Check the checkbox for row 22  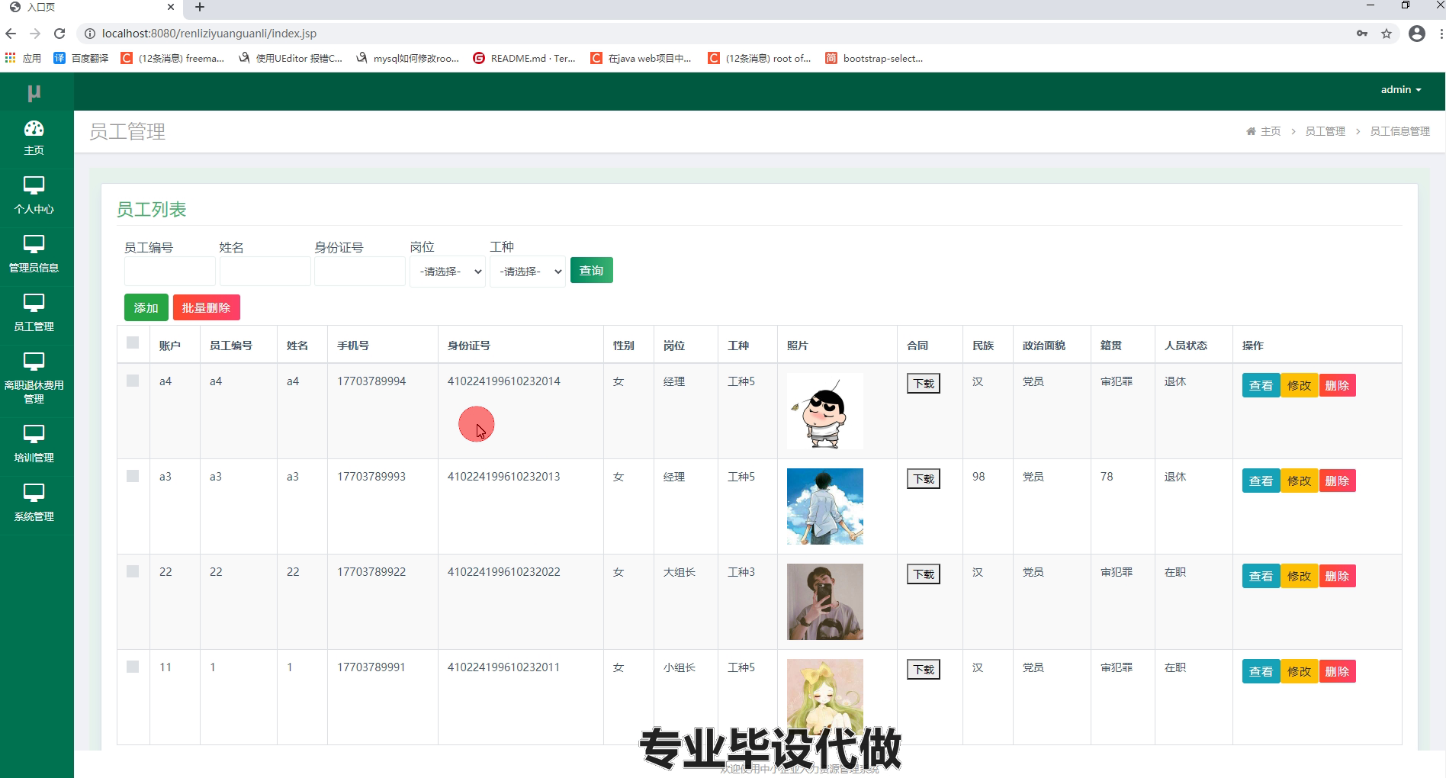(133, 571)
